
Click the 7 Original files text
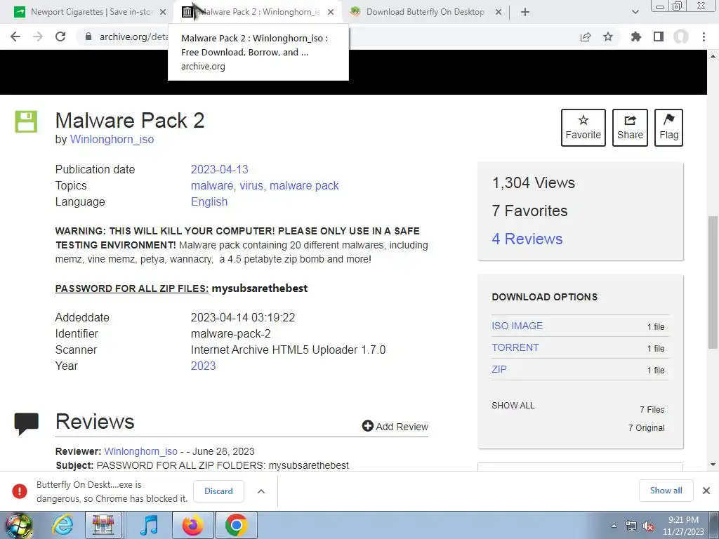(x=646, y=427)
